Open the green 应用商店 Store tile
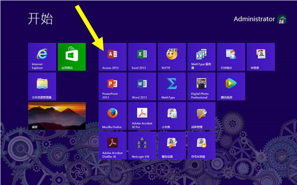The image size is (297, 185). click(x=71, y=57)
